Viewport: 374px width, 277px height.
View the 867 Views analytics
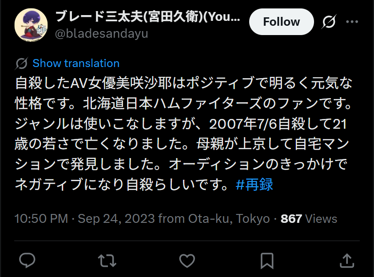coord(309,219)
